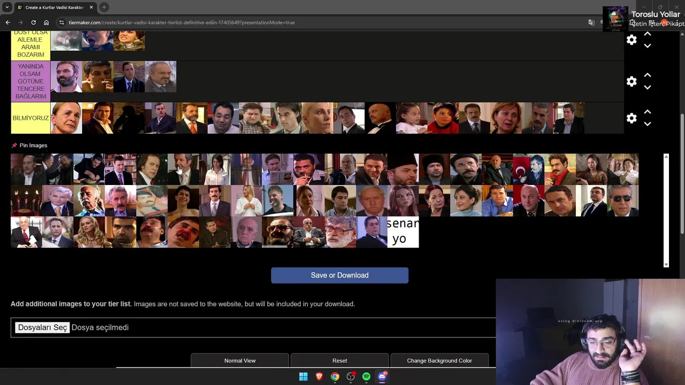Pick the man with dark sunglasses image
Image resolution: width=685 pixels, height=385 pixels.
pos(623,201)
